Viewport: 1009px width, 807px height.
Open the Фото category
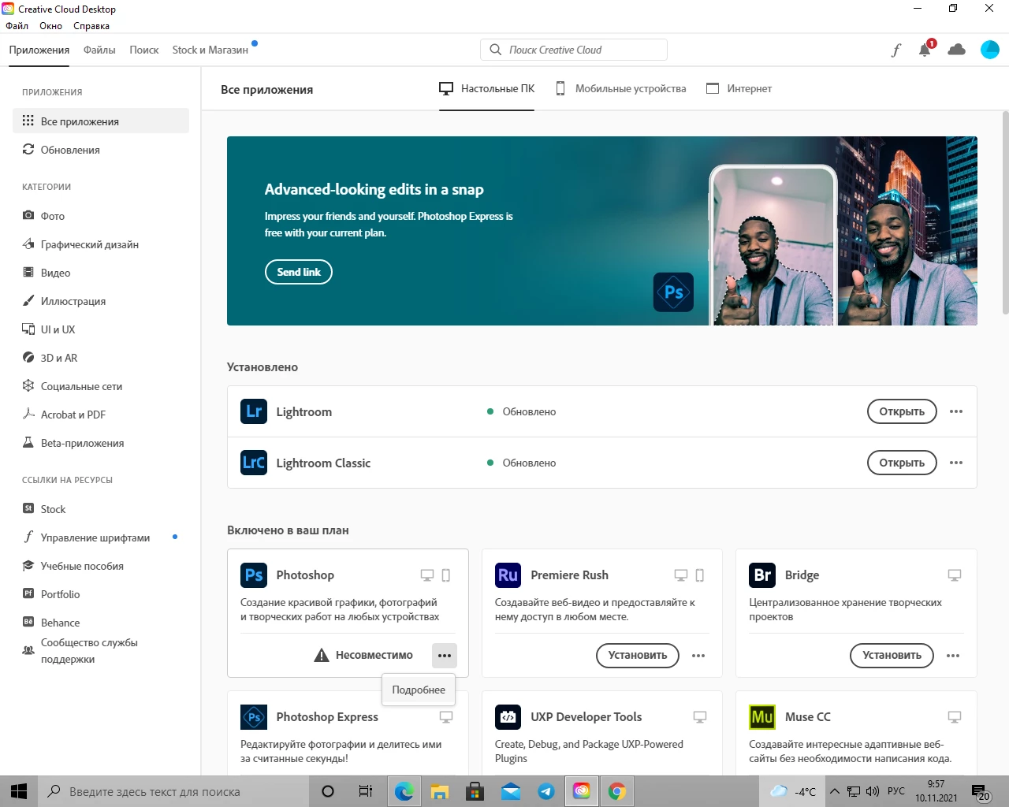click(101, 216)
